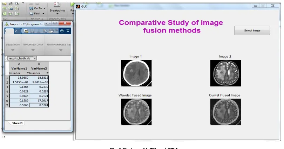Viewport: 284px width, 149px height.
Task: Expand the Breakpoints menu
Action: 57,14
